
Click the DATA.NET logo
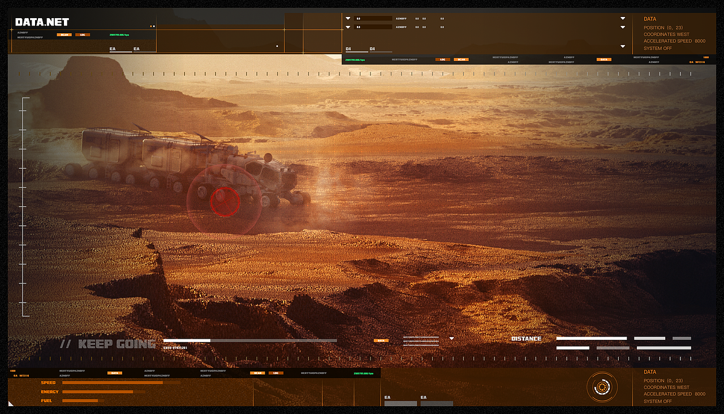(42, 22)
